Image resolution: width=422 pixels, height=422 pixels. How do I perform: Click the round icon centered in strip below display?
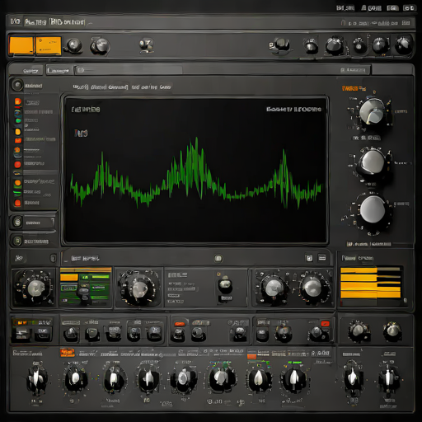coord(218,258)
